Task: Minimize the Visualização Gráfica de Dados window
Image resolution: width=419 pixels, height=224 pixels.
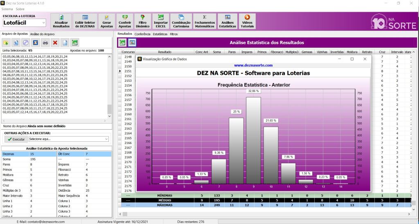Action: pos(339,59)
